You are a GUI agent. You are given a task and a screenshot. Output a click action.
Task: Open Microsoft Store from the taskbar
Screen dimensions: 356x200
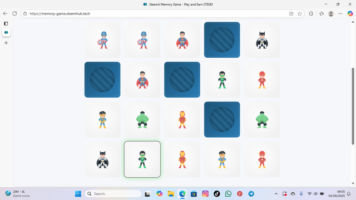(194, 194)
